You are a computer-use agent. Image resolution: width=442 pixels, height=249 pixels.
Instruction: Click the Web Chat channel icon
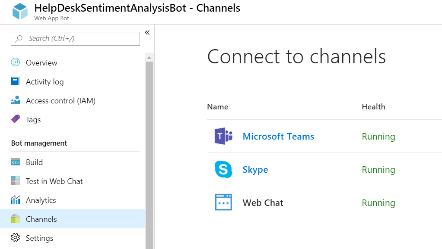223,202
